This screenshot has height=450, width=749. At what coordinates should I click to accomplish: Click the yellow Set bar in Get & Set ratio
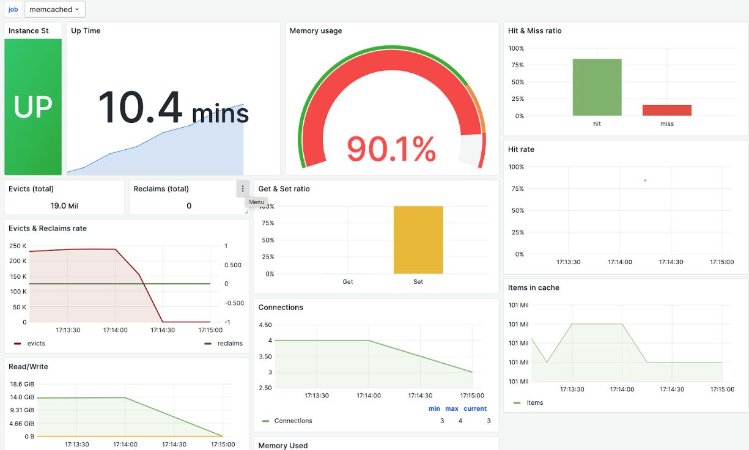pos(418,238)
